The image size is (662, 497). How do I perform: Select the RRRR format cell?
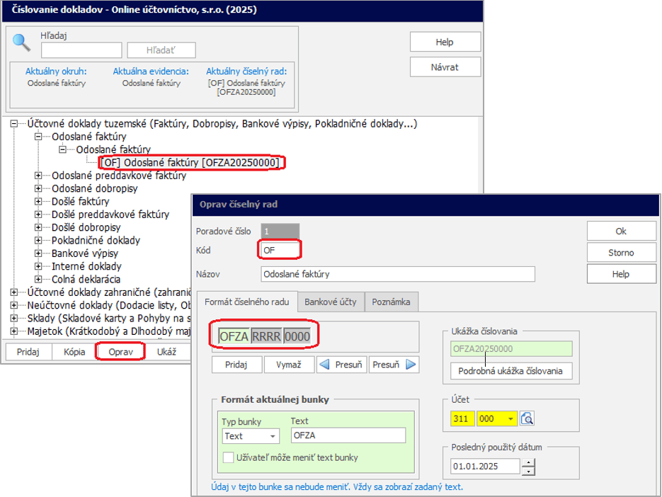pyautogui.click(x=266, y=336)
